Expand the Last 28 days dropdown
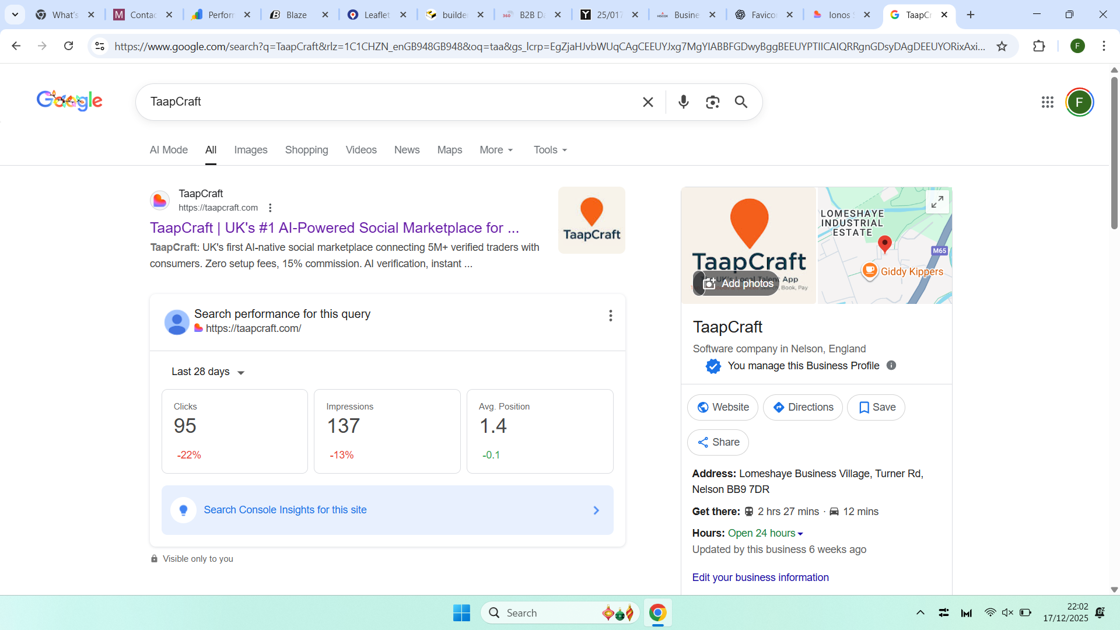 pos(208,372)
